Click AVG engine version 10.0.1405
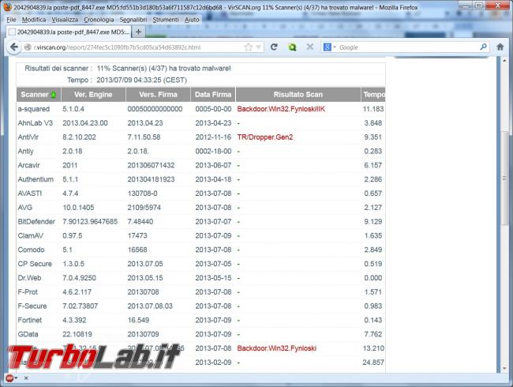The height and width of the screenshot is (387, 513). tap(78, 208)
